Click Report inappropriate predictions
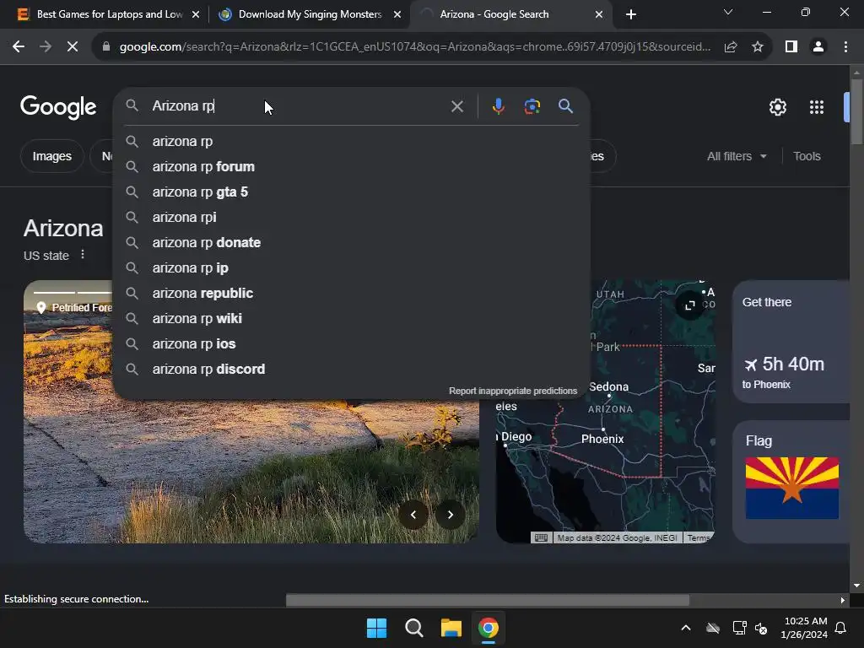The width and height of the screenshot is (864, 648). pyautogui.click(x=513, y=391)
